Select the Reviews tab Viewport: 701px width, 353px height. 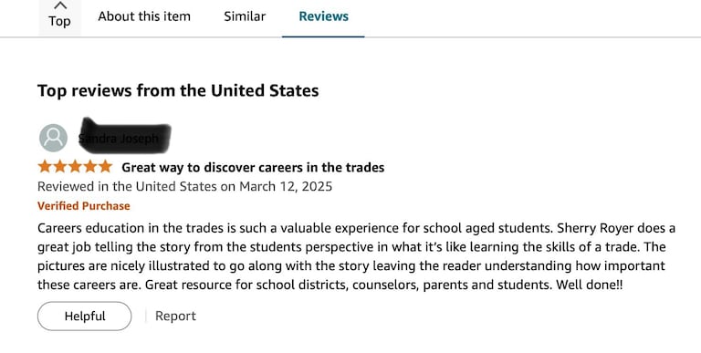tap(324, 16)
